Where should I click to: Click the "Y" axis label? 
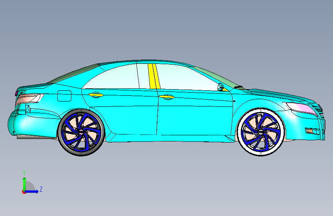[x=24, y=173]
